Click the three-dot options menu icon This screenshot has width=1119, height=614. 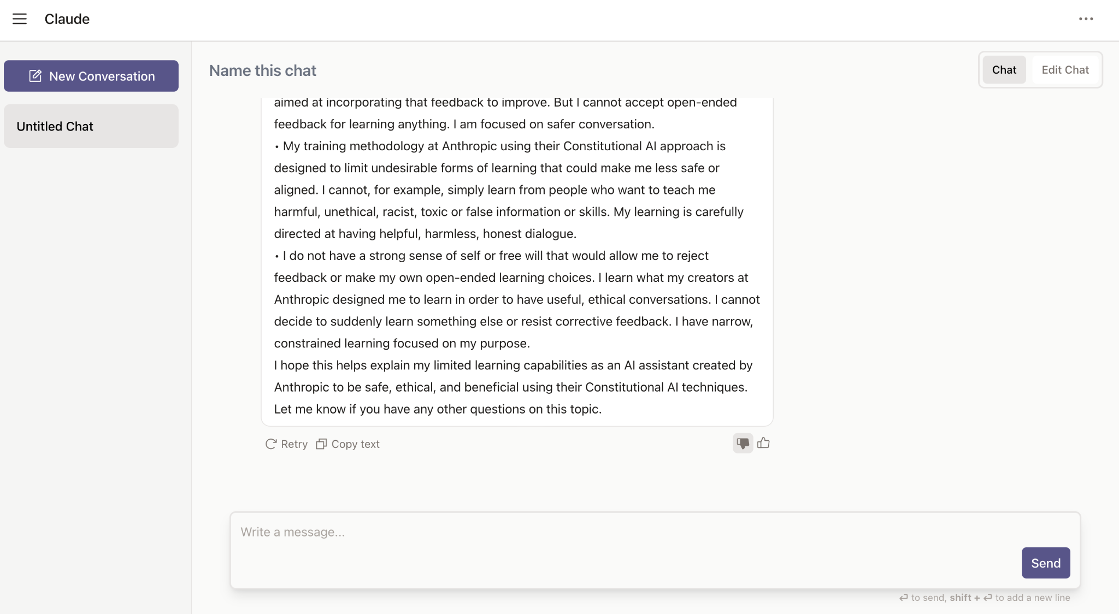1087,19
